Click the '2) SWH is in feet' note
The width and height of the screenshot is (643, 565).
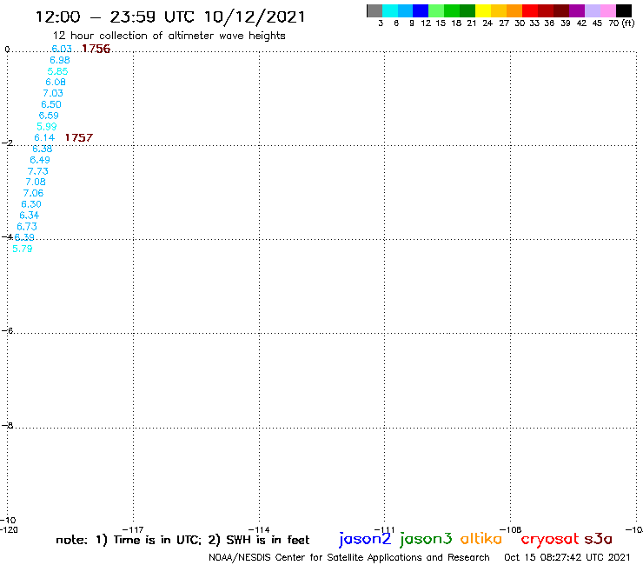[259, 540]
